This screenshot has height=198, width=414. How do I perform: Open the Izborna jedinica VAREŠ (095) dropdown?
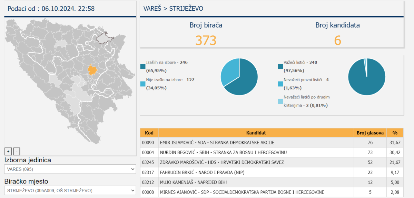pyautogui.click(x=70, y=169)
